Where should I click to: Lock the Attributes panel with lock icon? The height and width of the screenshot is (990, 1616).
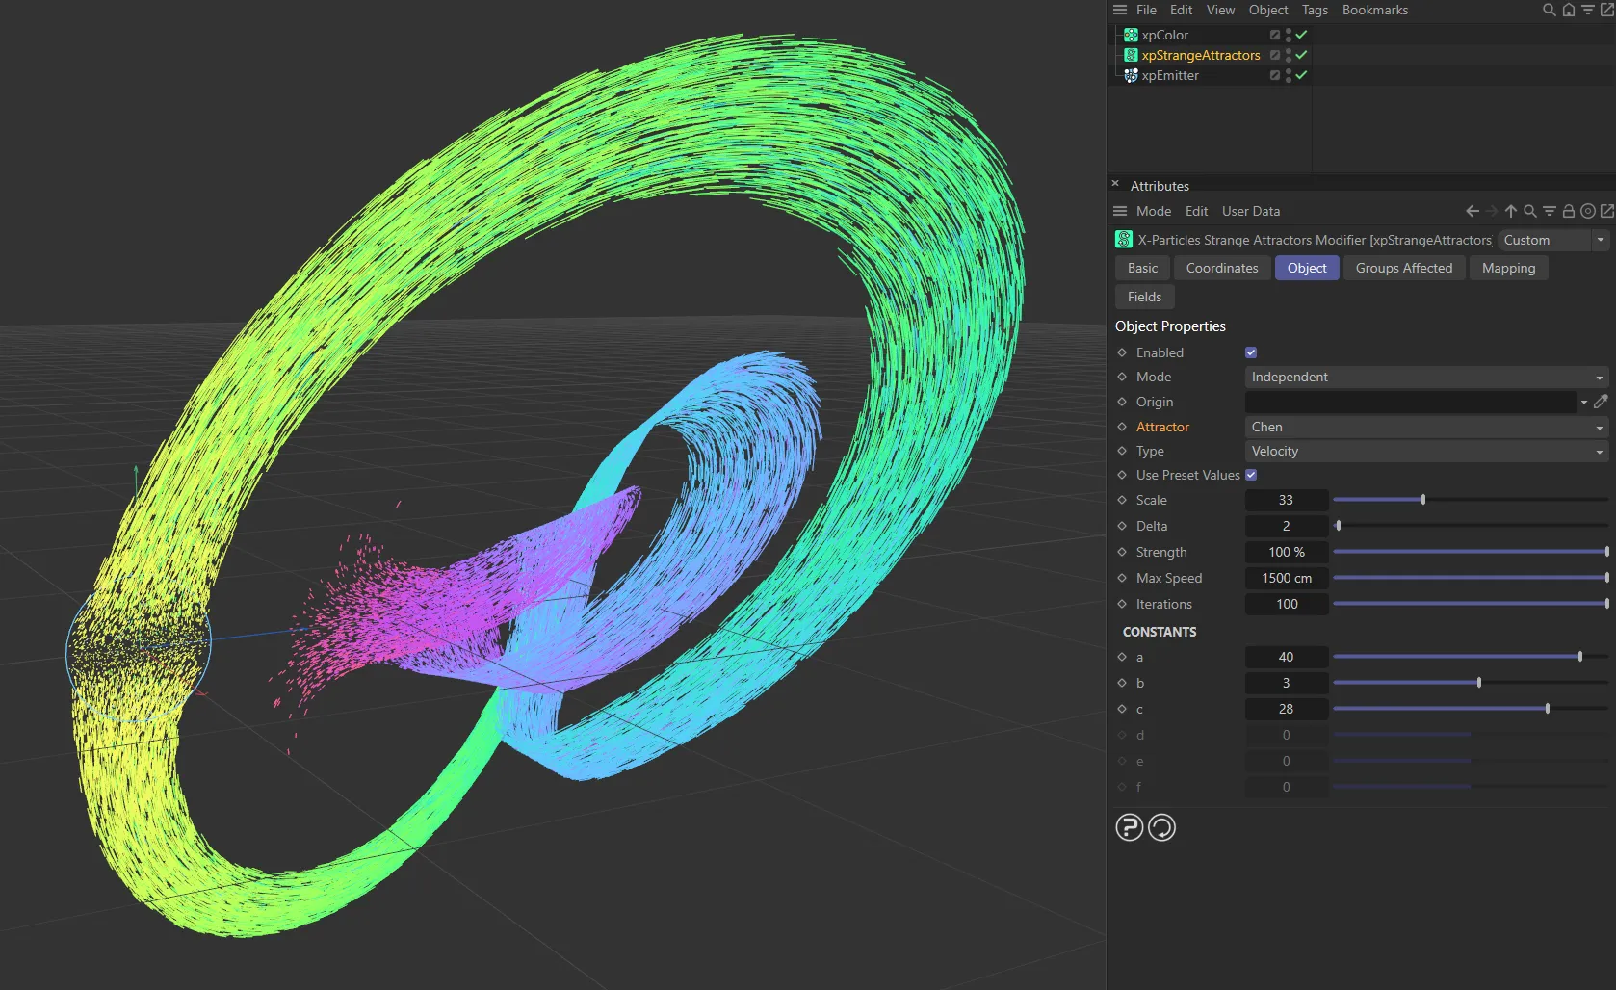[x=1568, y=211]
